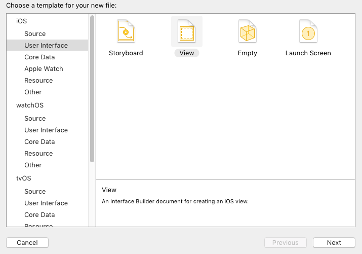Image resolution: width=362 pixels, height=254 pixels.
Task: Select the Storyboard template icon
Action: (126, 31)
